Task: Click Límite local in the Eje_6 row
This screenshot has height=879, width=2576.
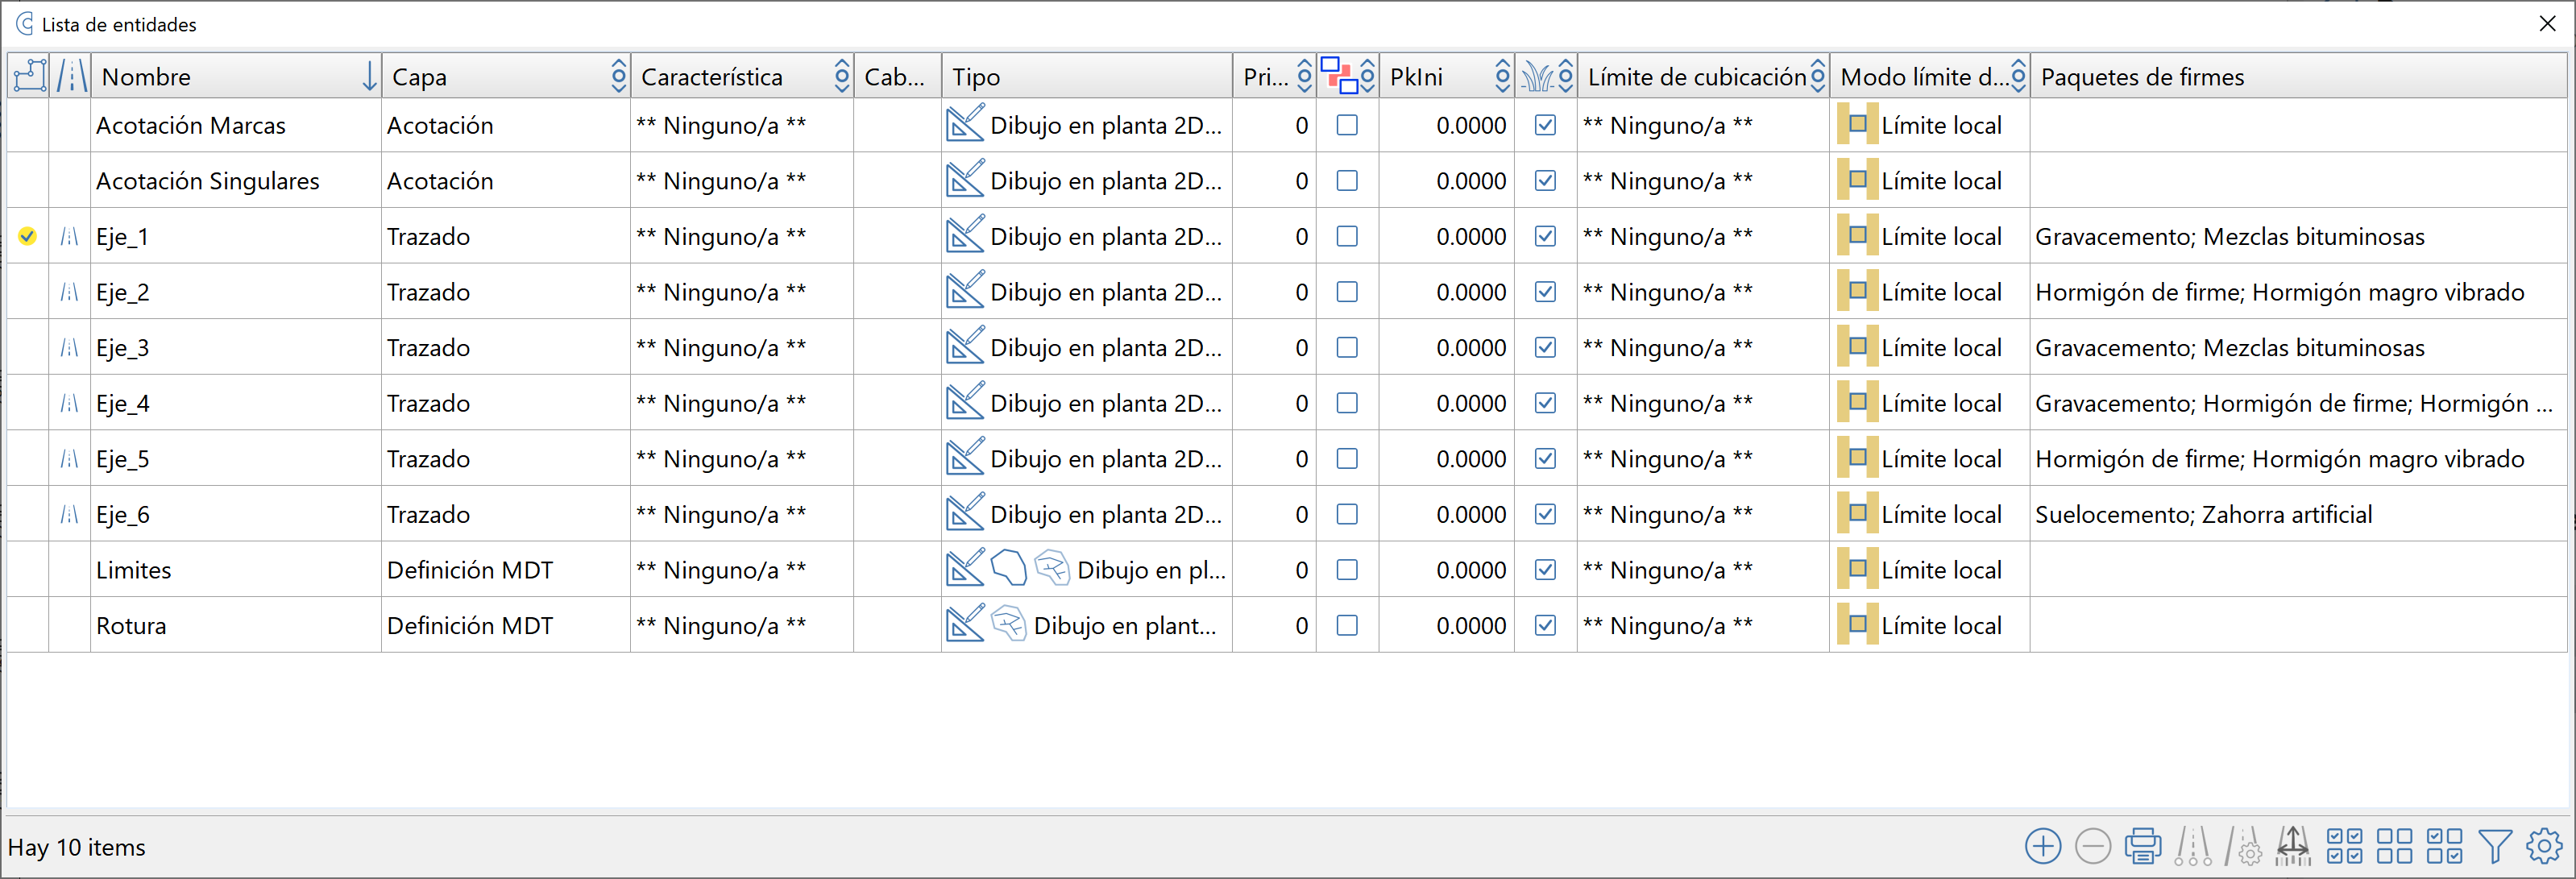Action: coord(1940,515)
